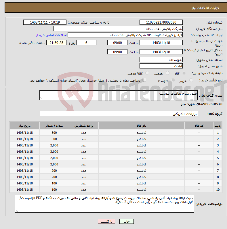The width and height of the screenshot is (227, 229).
Task: Click quantity 2,000 in row 3
Action: pos(54,145)
